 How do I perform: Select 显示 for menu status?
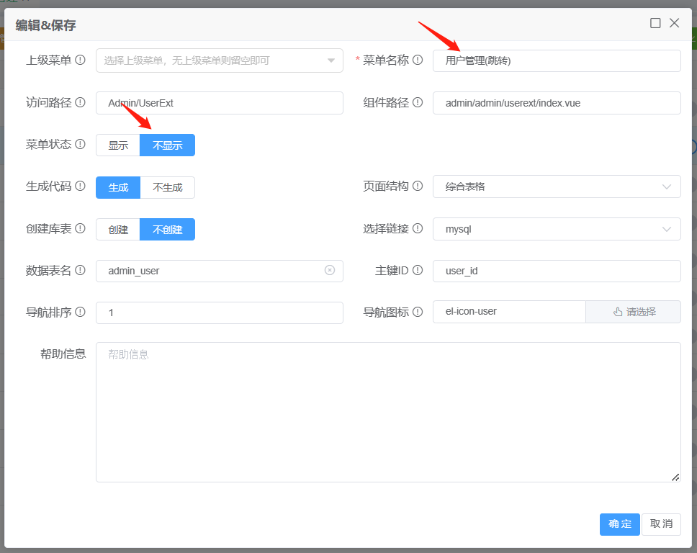(x=118, y=145)
